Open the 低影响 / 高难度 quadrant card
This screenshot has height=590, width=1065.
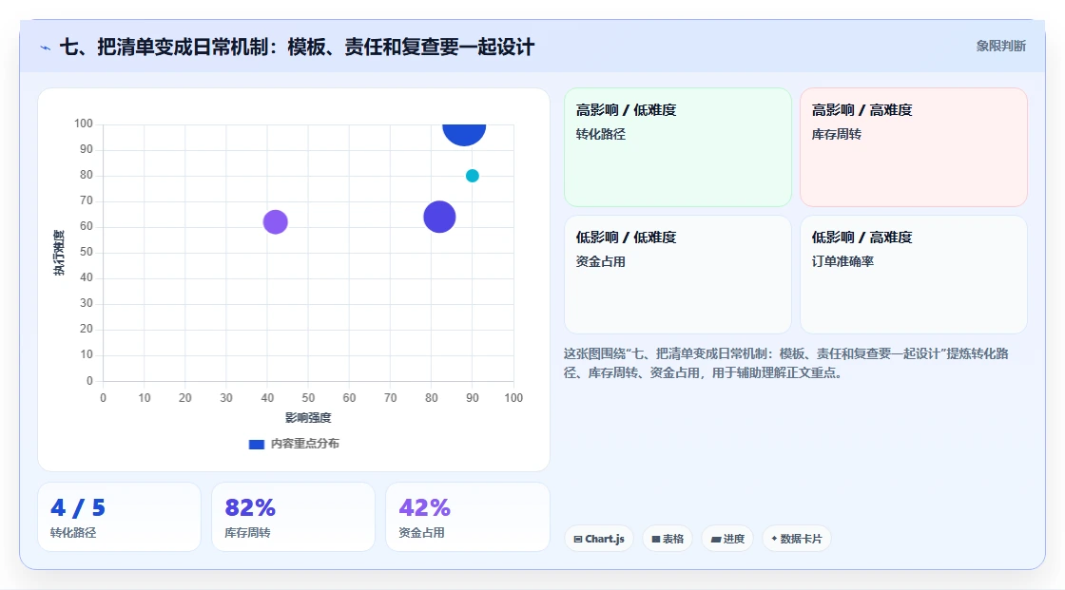(914, 275)
